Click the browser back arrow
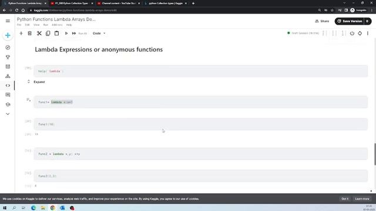This screenshot has height=211, width=376. (4, 11)
